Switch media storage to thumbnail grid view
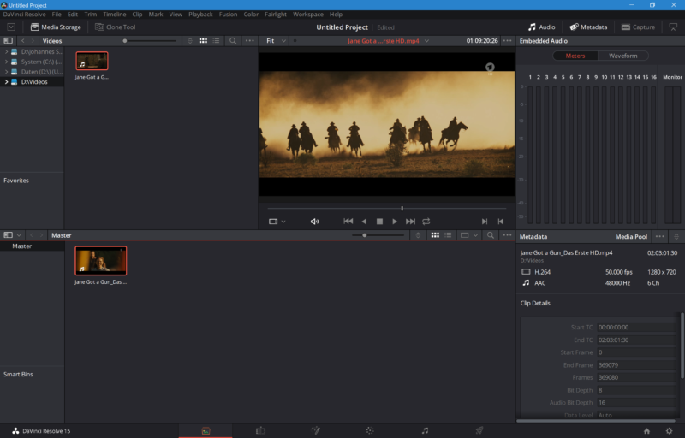Image resolution: width=685 pixels, height=438 pixels. pos(203,40)
